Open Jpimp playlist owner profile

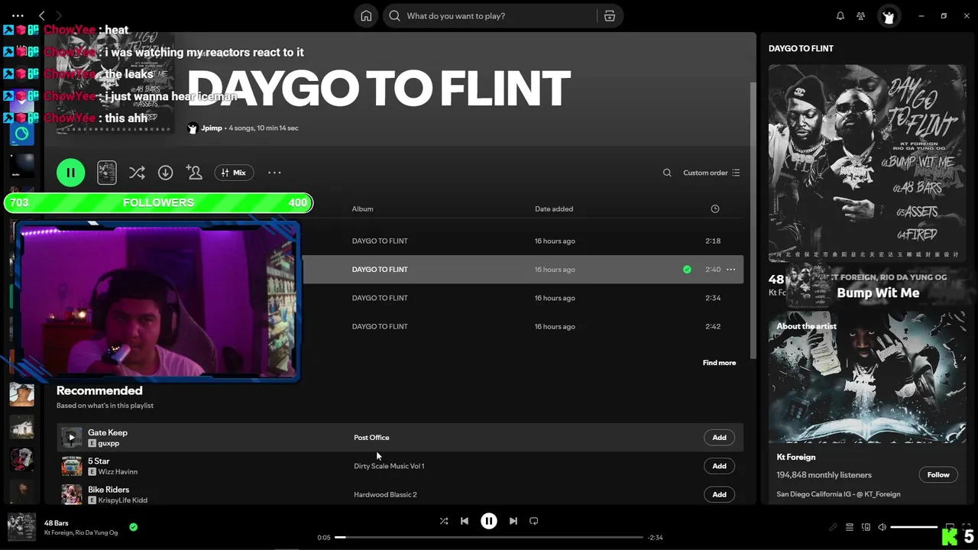tap(211, 128)
